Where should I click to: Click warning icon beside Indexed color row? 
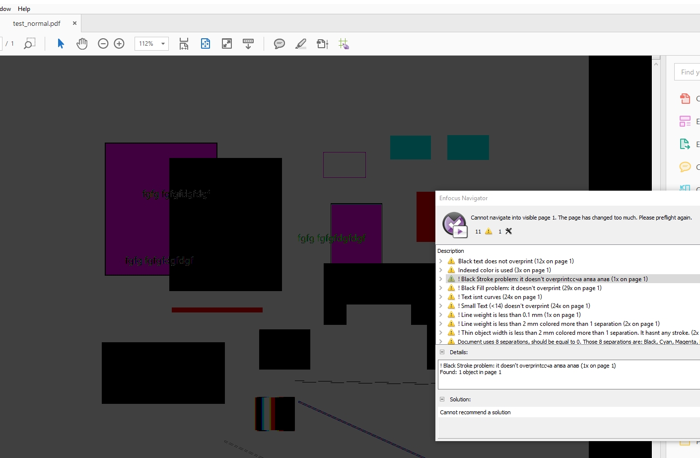tap(451, 270)
